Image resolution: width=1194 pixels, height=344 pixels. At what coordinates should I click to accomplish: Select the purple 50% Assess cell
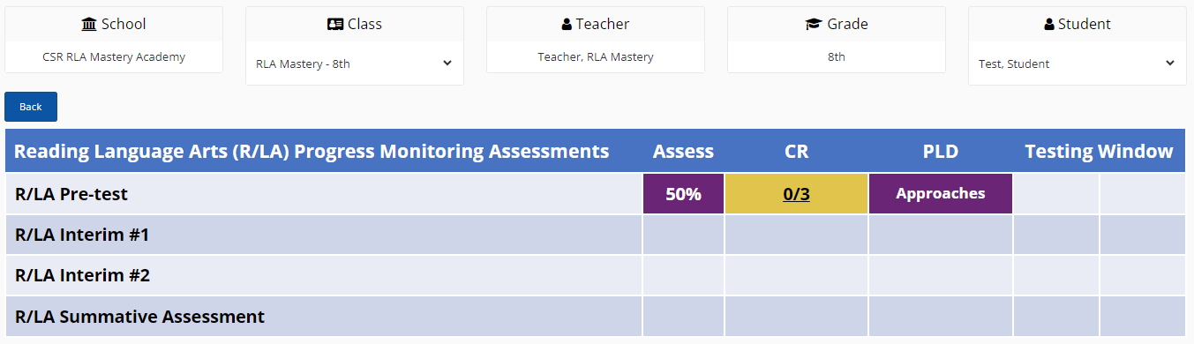[683, 194]
